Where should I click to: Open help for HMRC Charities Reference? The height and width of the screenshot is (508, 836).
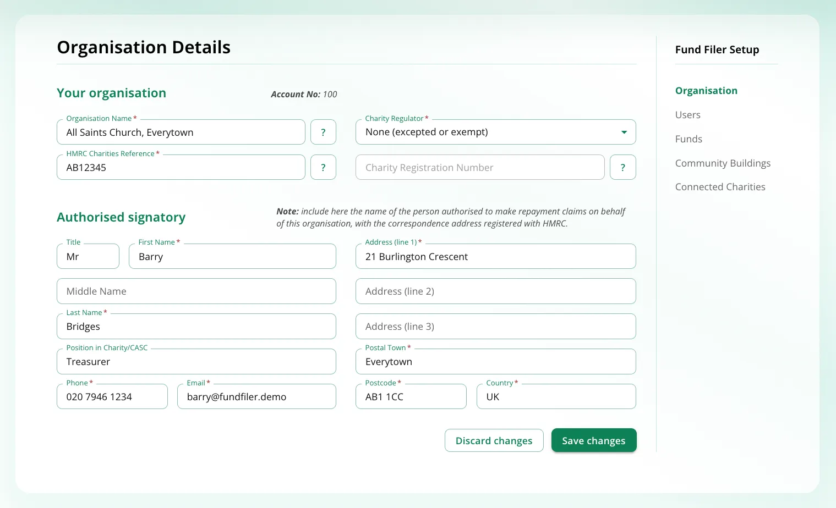point(323,167)
